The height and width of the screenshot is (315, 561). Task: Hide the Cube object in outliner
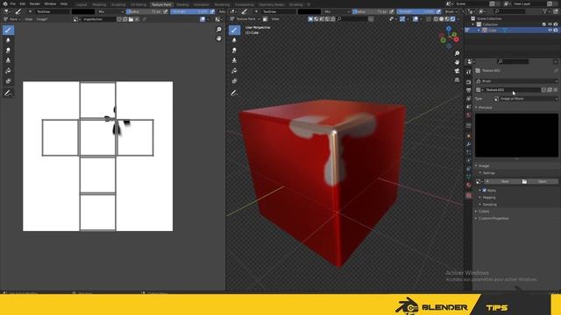[x=550, y=31]
